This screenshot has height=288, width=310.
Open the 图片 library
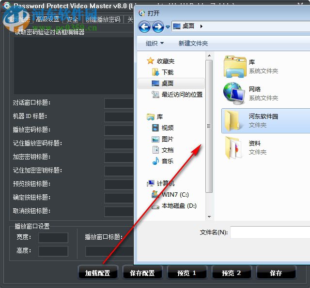(163, 139)
